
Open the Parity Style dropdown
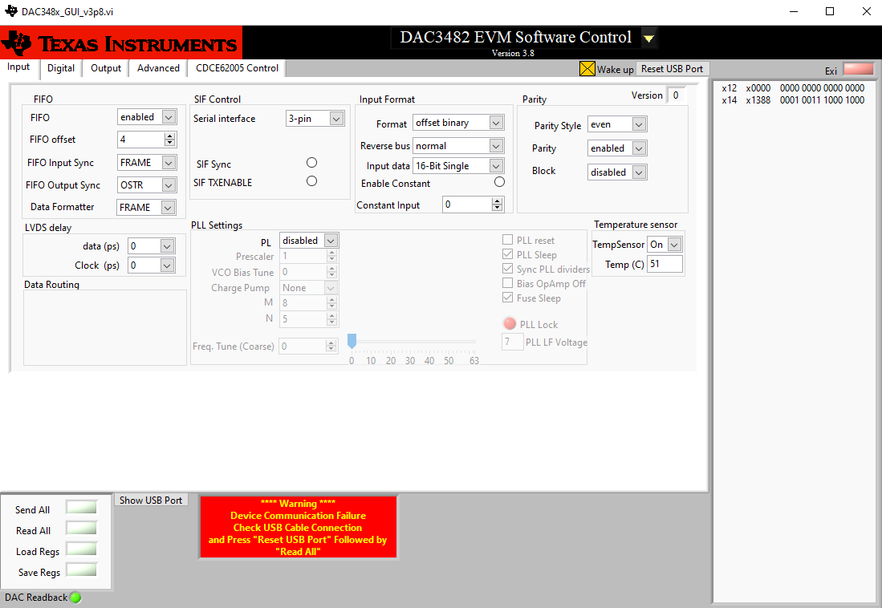[x=617, y=124]
